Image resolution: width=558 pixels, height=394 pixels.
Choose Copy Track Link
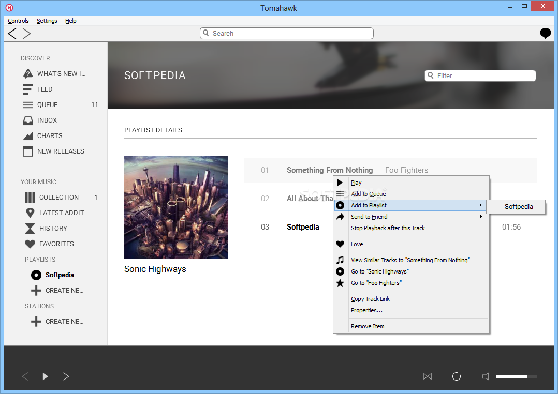click(x=411, y=299)
